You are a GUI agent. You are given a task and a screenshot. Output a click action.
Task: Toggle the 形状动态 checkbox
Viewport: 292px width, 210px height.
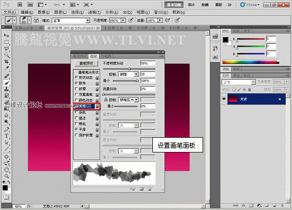pos(76,77)
